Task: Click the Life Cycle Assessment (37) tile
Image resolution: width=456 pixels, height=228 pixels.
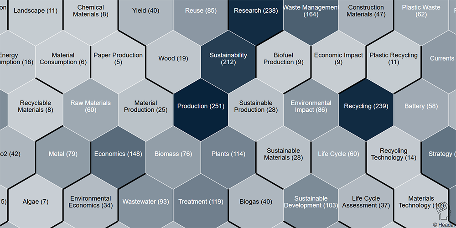Action: click(366, 202)
